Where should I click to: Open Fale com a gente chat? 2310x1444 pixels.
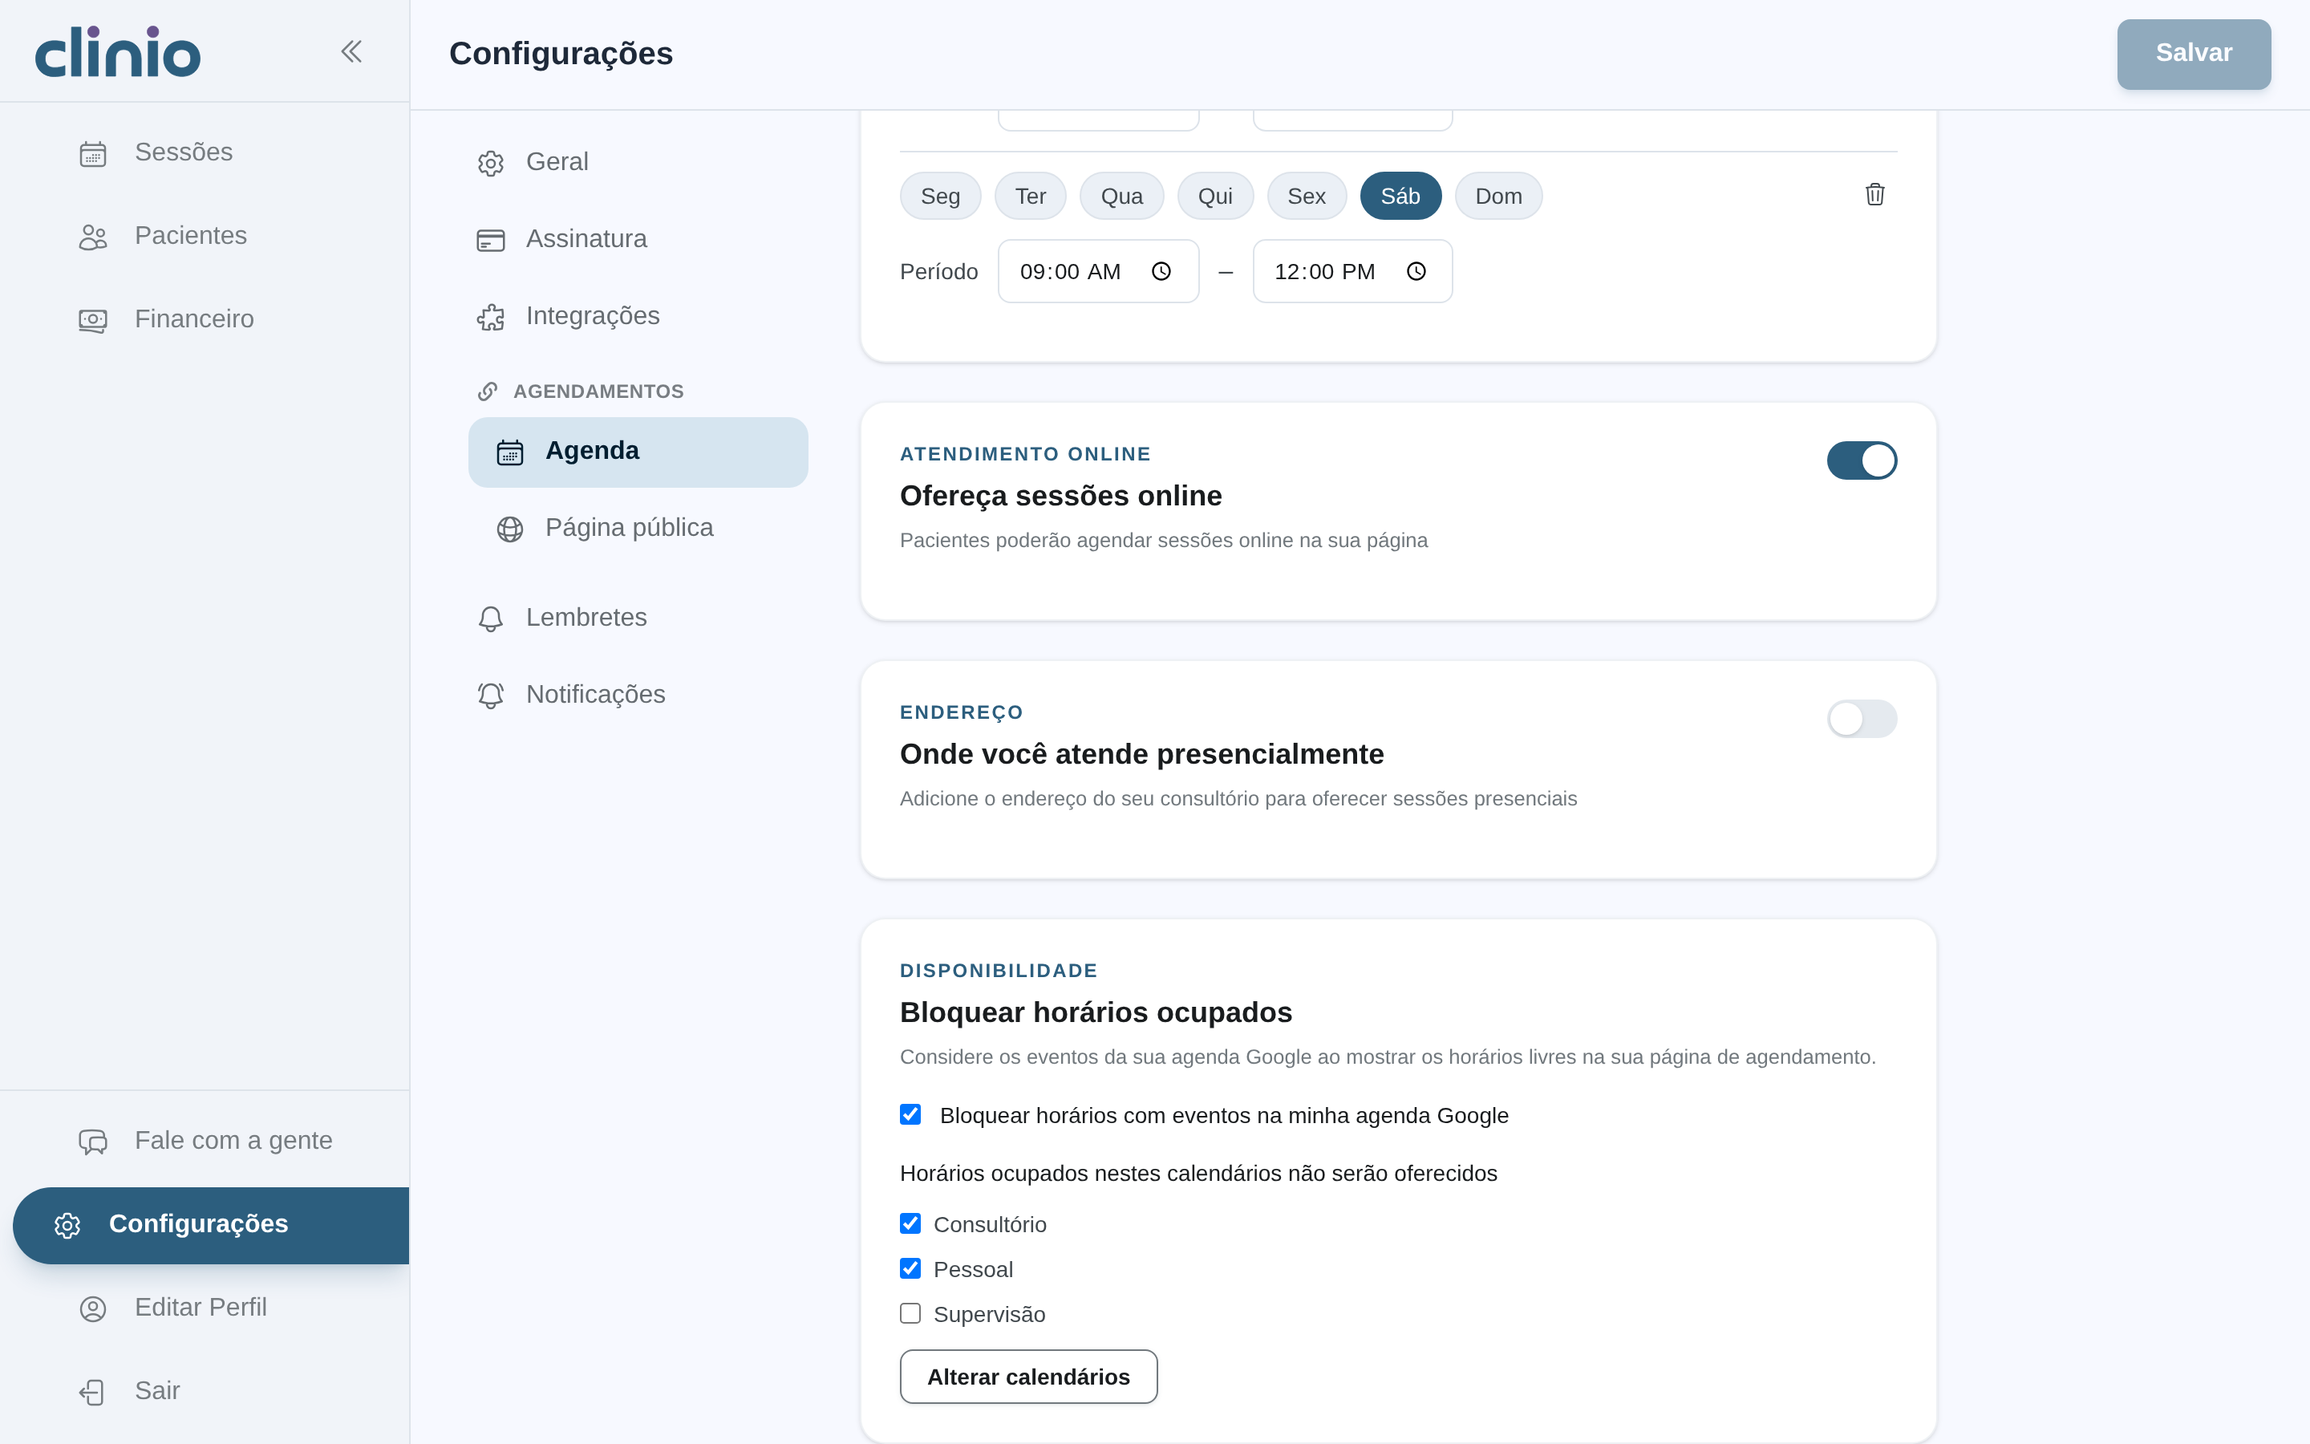pyautogui.click(x=205, y=1142)
